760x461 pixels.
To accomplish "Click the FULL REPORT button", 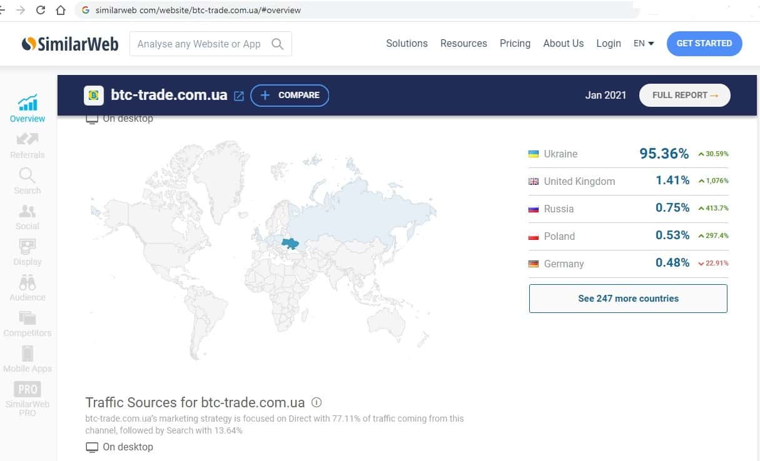I will pyautogui.click(x=685, y=95).
